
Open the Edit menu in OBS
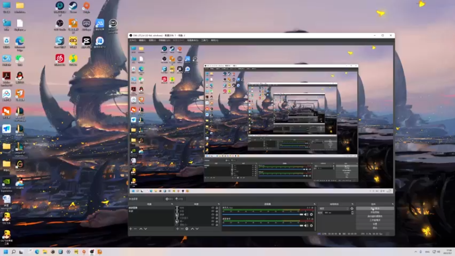pos(142,40)
